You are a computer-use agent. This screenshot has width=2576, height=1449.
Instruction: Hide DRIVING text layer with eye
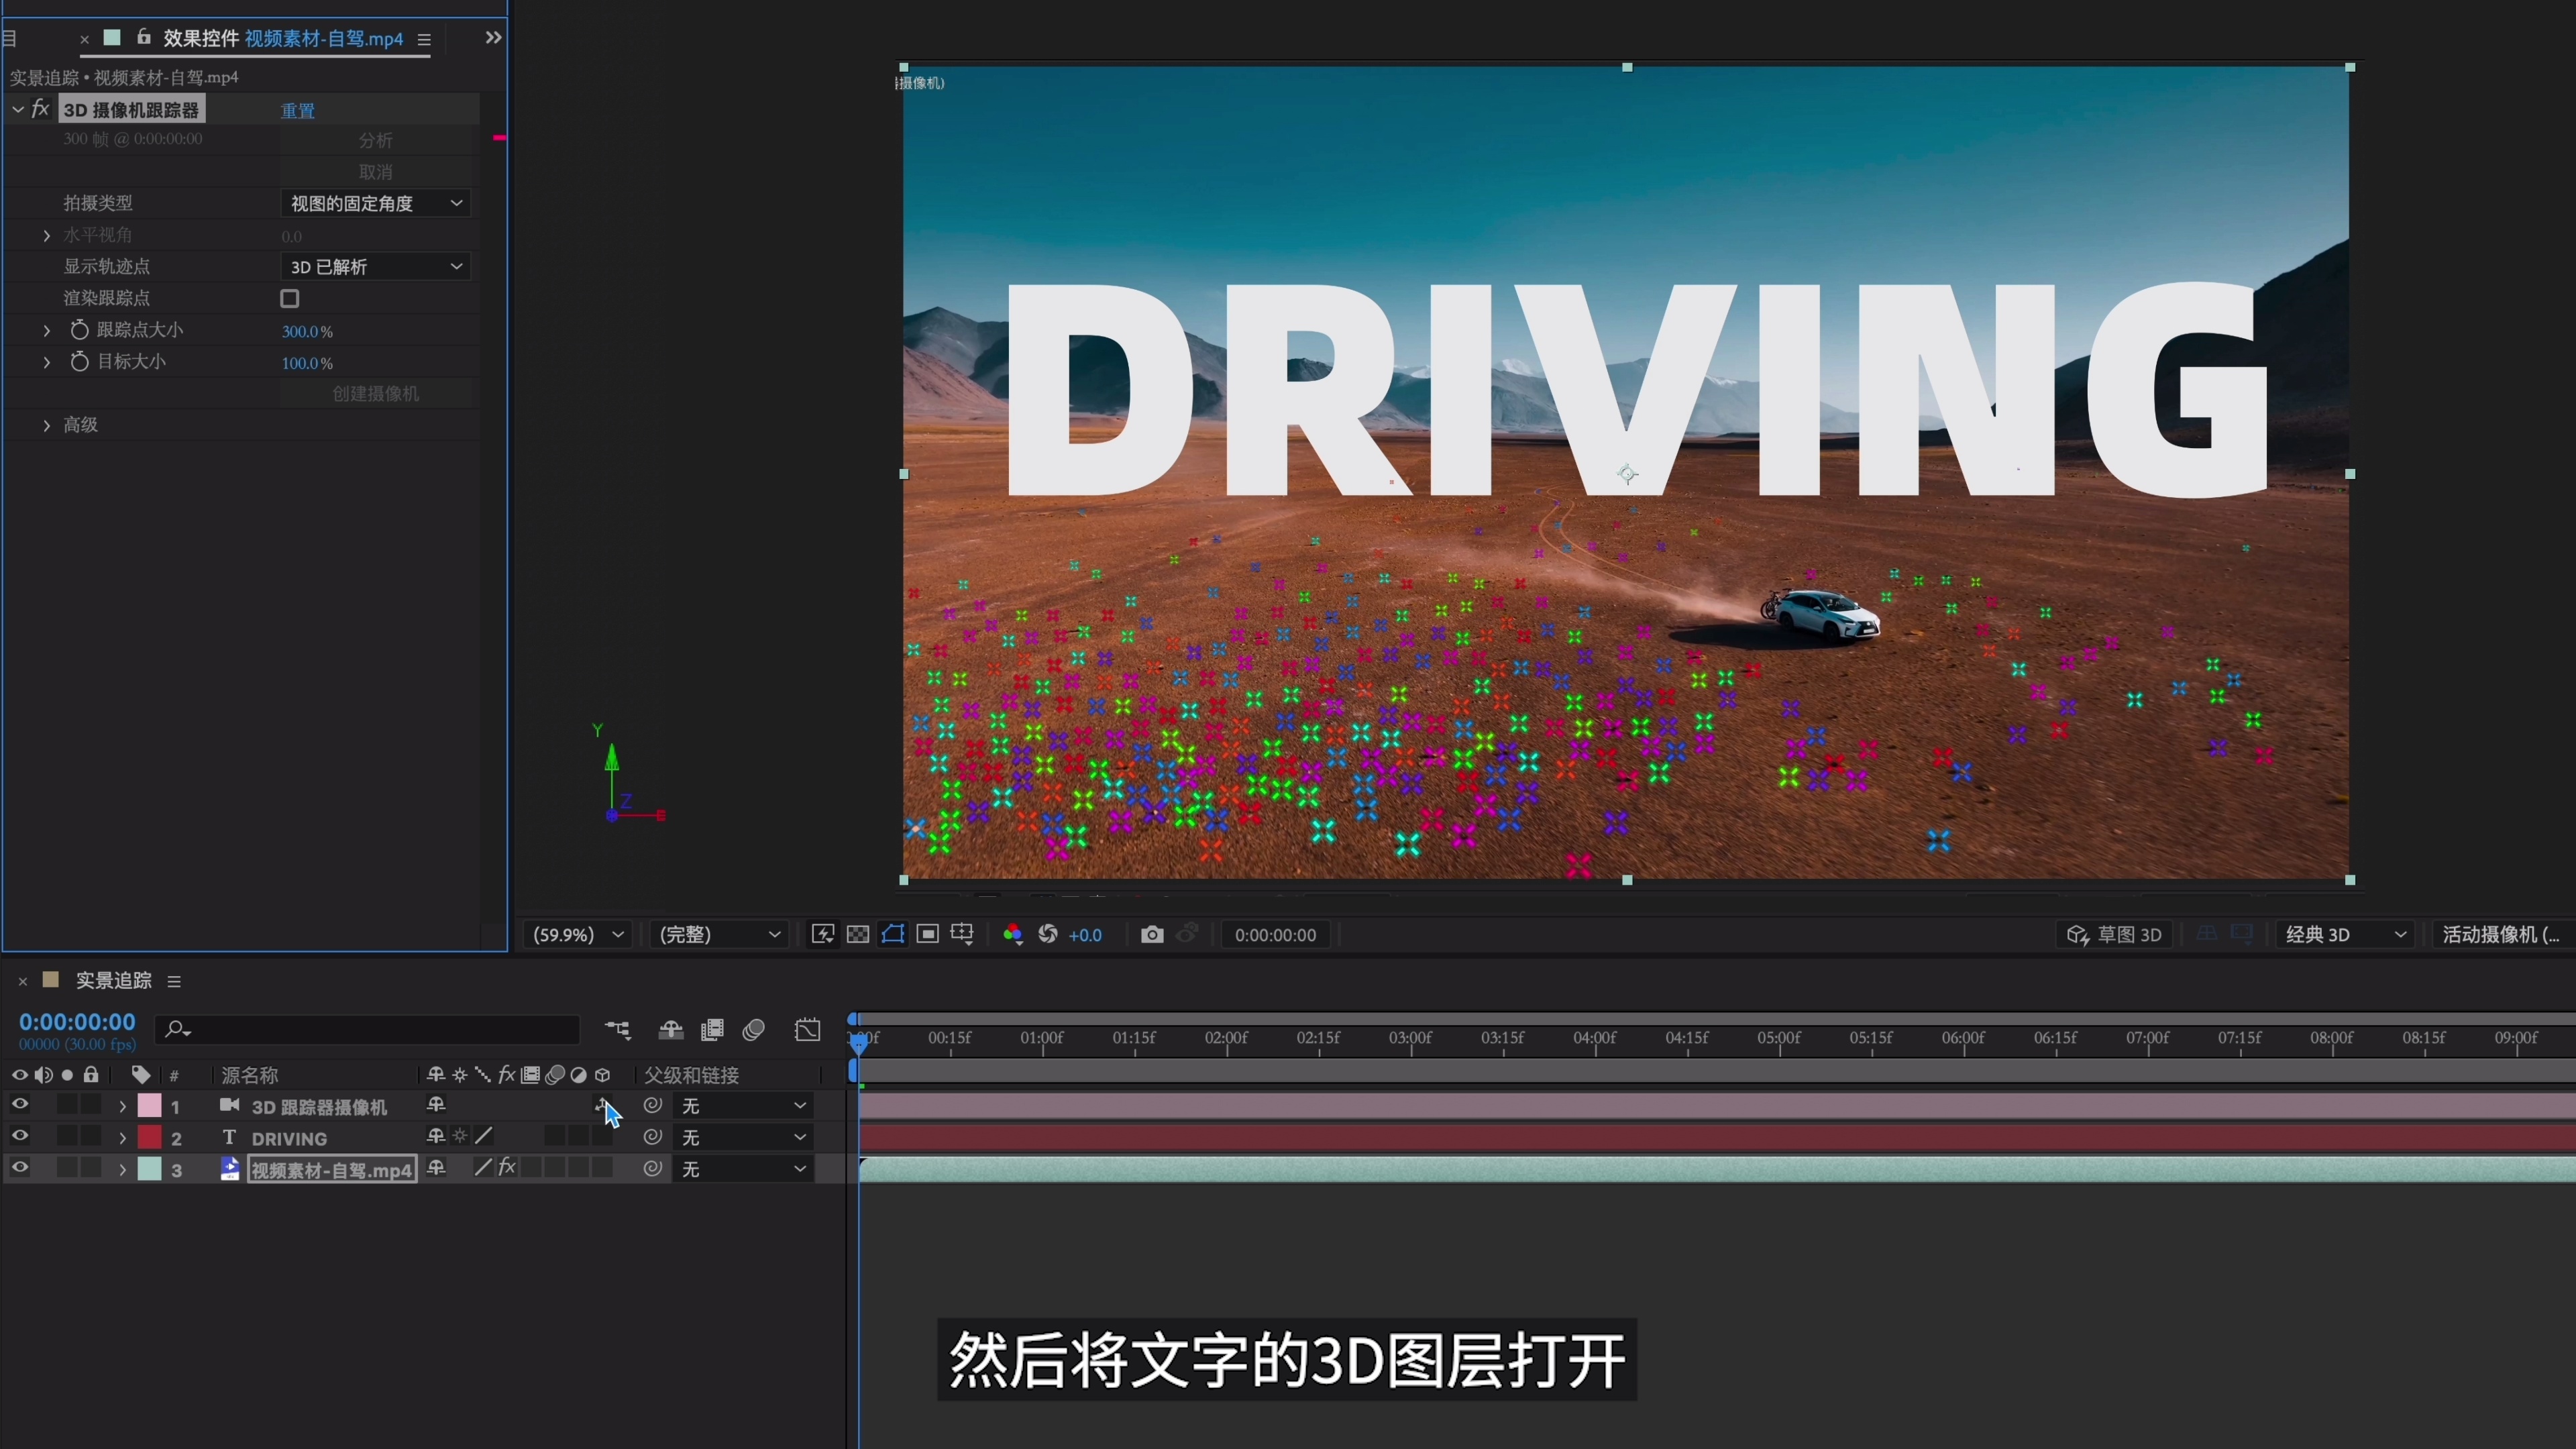pos(19,1136)
